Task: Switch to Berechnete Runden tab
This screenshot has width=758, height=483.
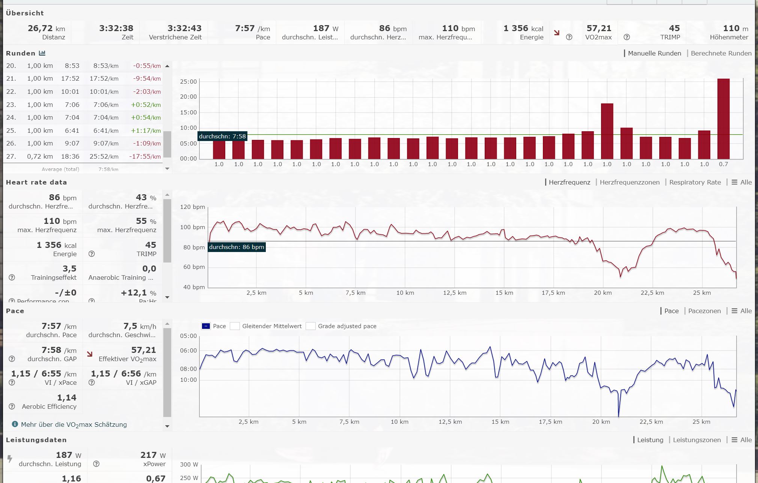Action: pyautogui.click(x=721, y=53)
